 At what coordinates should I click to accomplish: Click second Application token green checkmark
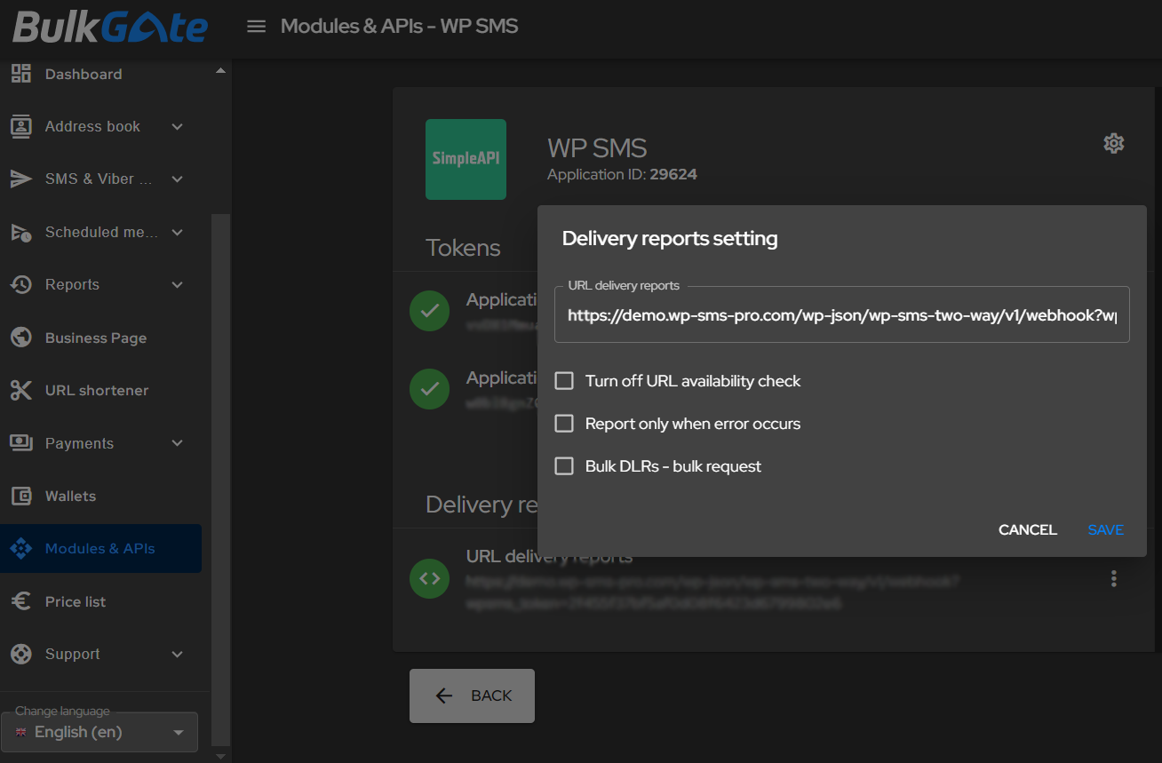point(429,388)
